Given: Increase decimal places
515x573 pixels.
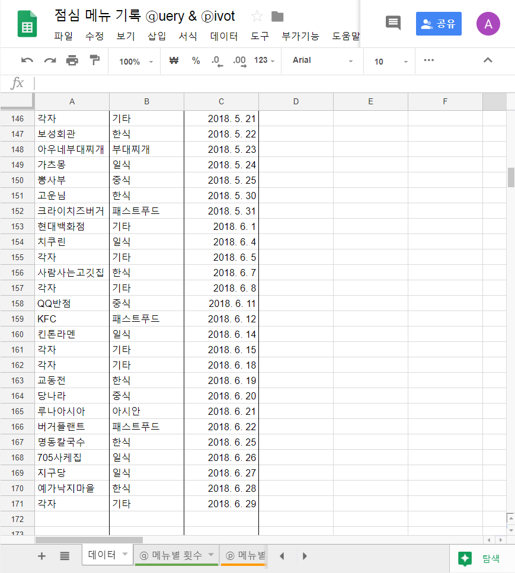Looking at the screenshot, I should (x=240, y=60).
